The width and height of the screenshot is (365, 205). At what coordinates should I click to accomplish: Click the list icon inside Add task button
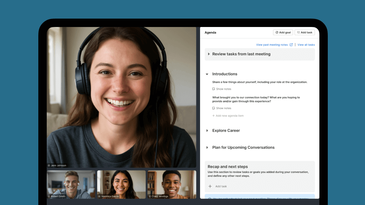(299, 32)
